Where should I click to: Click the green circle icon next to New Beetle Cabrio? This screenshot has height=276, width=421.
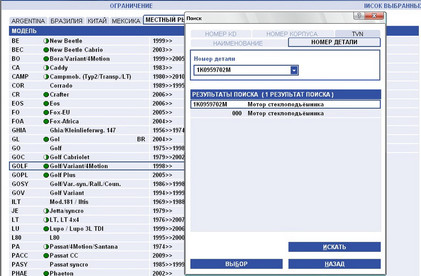(x=46, y=50)
